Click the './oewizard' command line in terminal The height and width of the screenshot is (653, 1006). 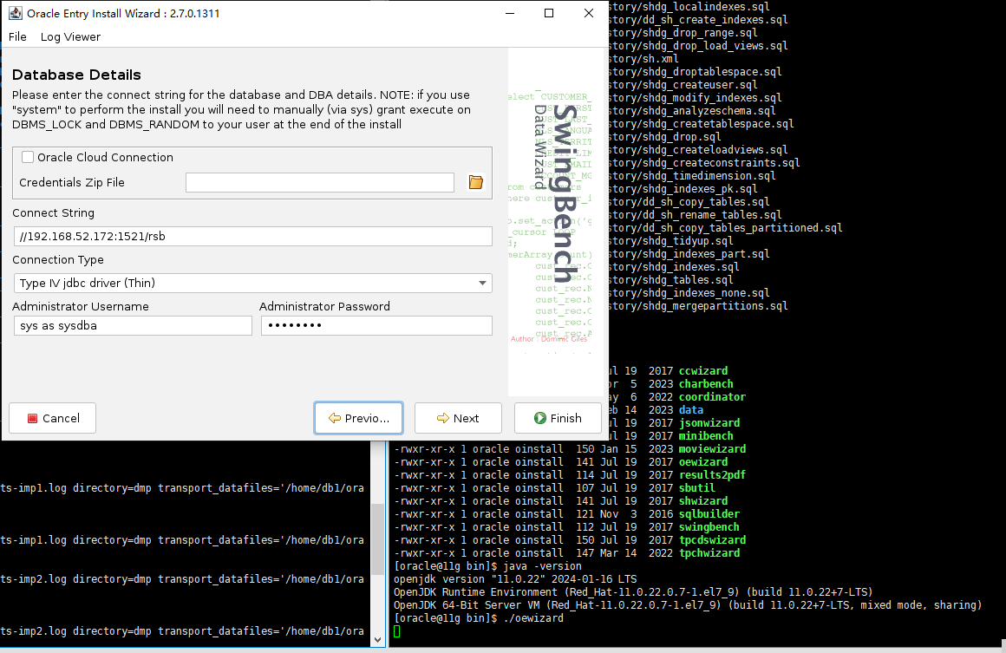click(x=479, y=617)
